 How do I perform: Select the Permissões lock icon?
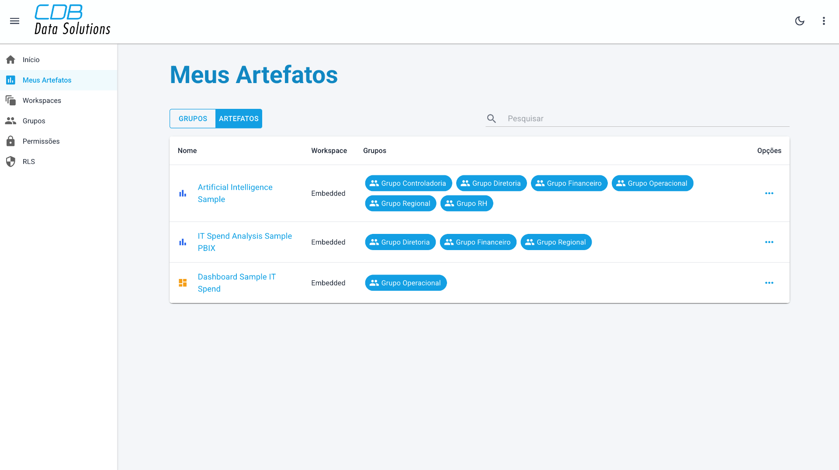[11, 141]
